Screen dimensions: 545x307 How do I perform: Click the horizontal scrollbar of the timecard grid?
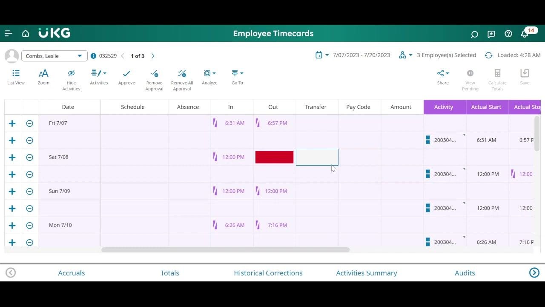[225, 250]
